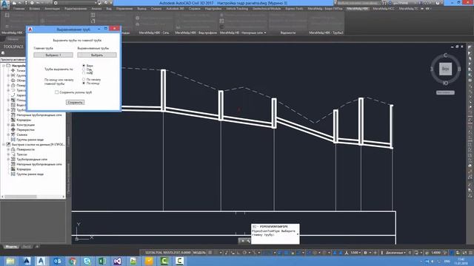Switch to the 'Лист1' layout tab
Viewport: 474px width, 266px height.
27,247
